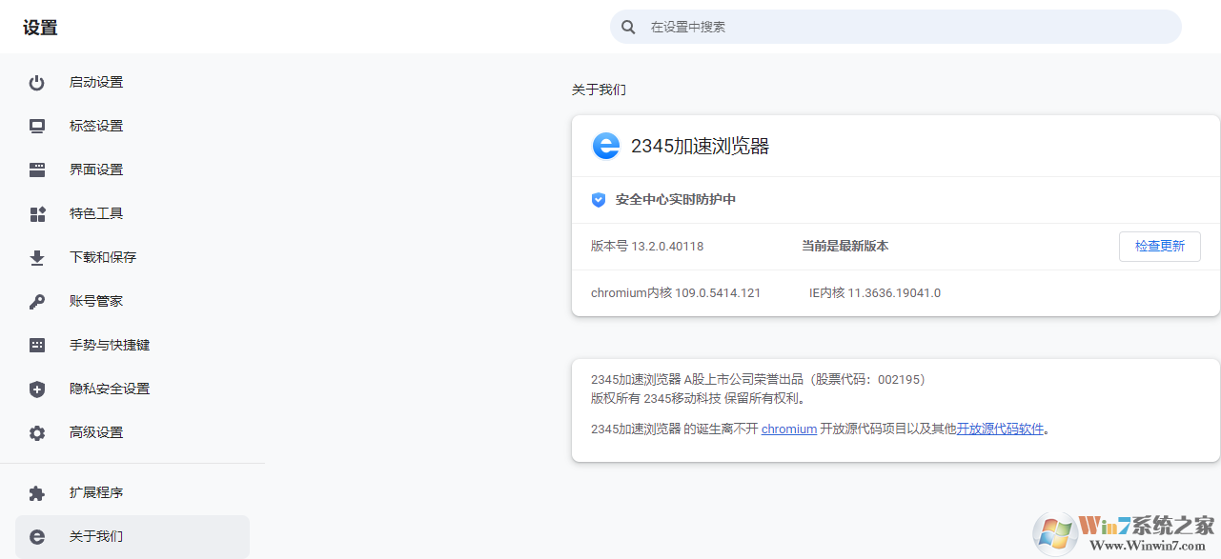Click the 2345加速浏览器 title text

tap(700, 146)
